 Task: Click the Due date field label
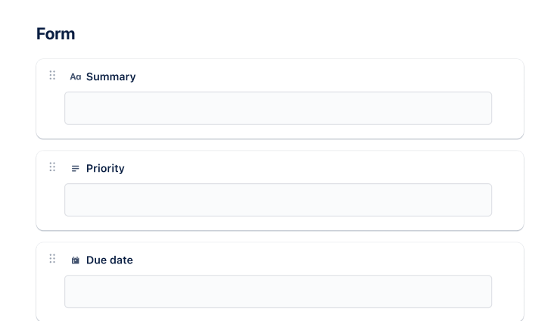click(x=109, y=260)
